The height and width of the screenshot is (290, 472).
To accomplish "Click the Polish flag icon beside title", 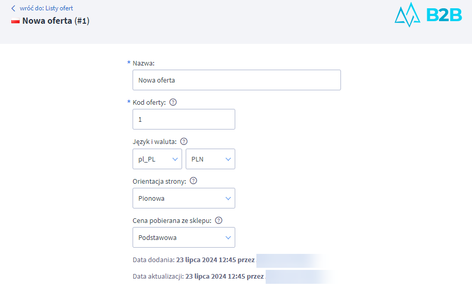I will pos(15,22).
